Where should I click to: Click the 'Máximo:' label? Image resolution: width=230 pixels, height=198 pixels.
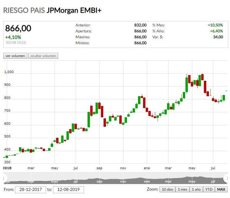pyautogui.click(x=83, y=37)
